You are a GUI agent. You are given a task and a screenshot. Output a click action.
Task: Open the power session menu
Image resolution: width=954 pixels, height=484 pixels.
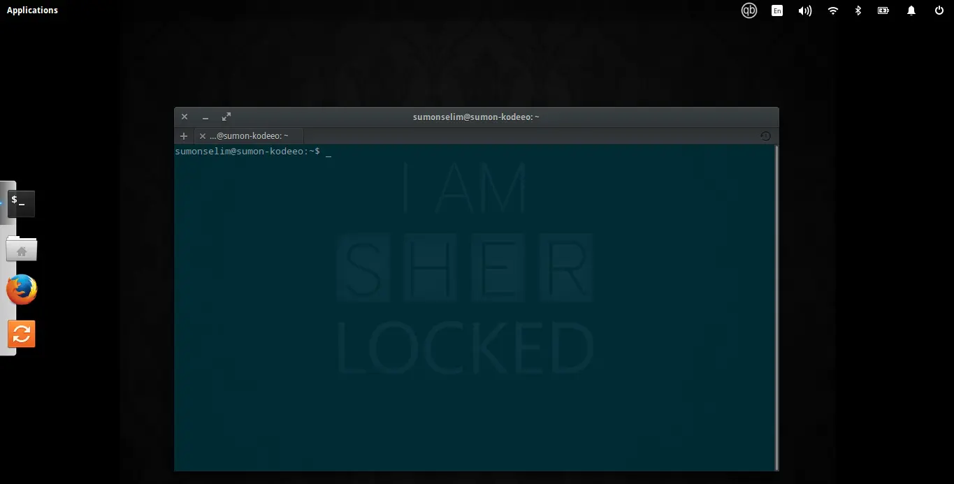coord(939,10)
